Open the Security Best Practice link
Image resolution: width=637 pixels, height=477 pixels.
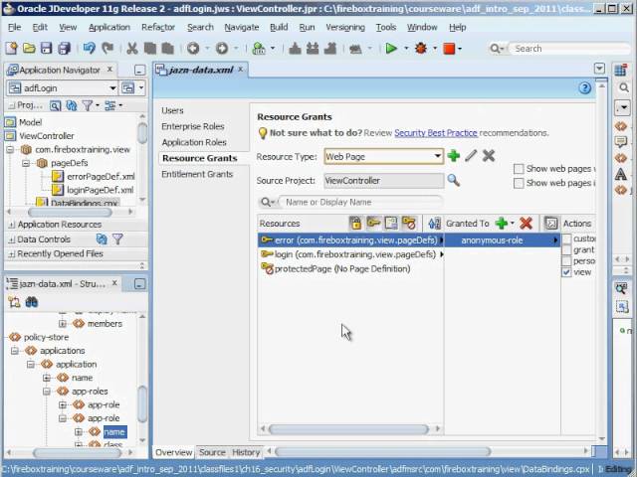point(436,133)
